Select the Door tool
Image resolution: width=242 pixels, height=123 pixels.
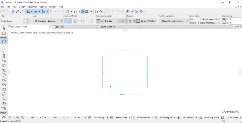(x=4, y=46)
